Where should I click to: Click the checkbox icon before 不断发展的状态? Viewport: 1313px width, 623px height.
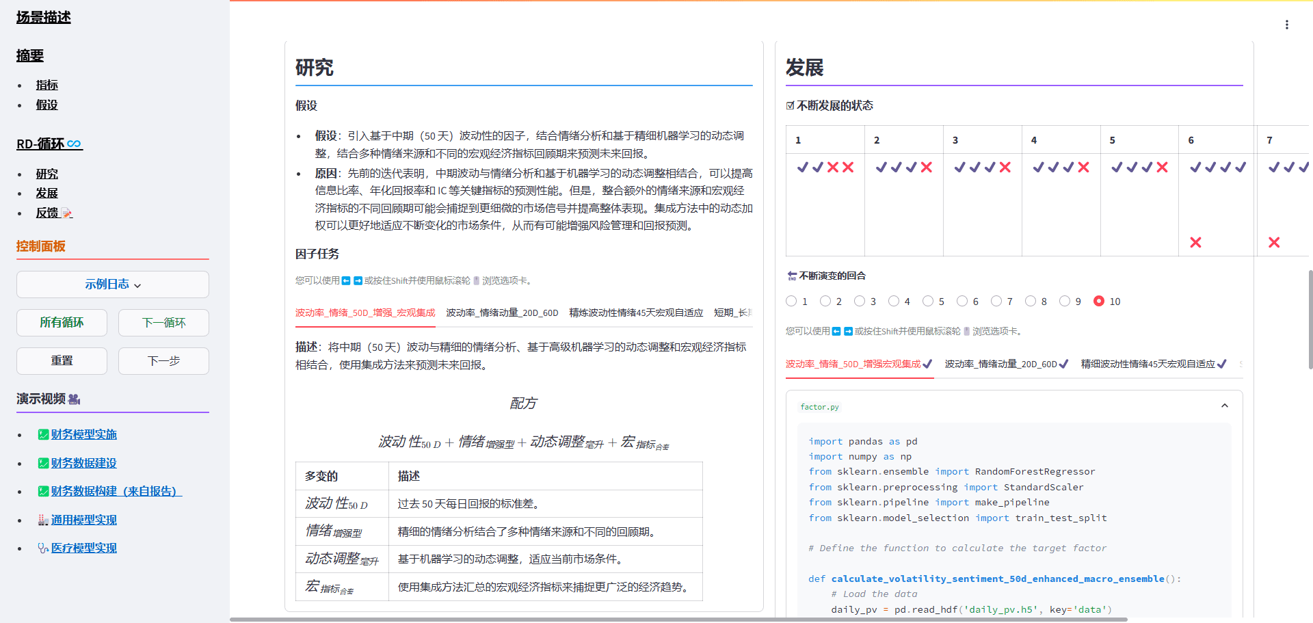point(791,105)
